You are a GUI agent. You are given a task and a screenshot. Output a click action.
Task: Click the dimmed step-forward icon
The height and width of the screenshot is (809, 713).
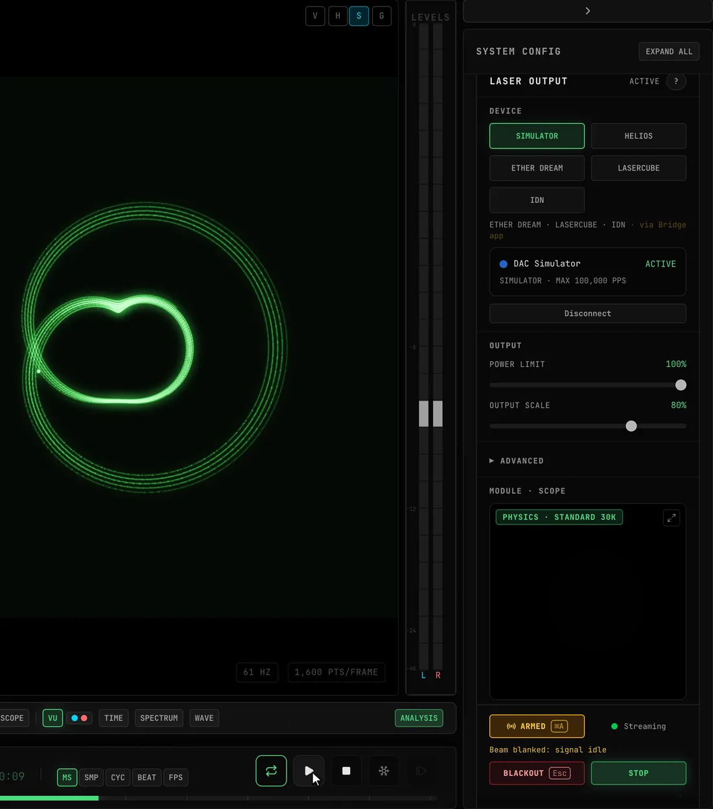click(x=421, y=771)
